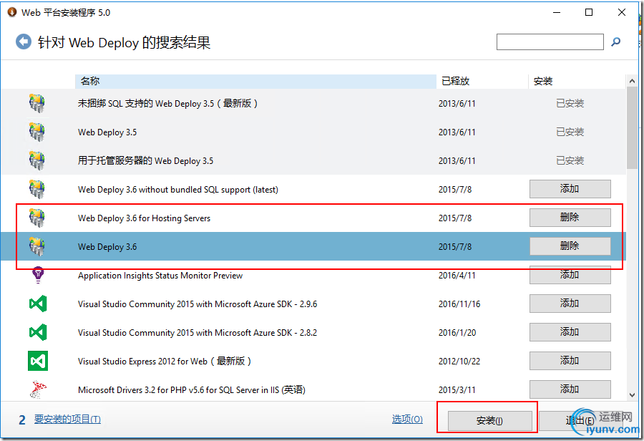
Task: Click the app icon in title bar
Action: point(12,12)
